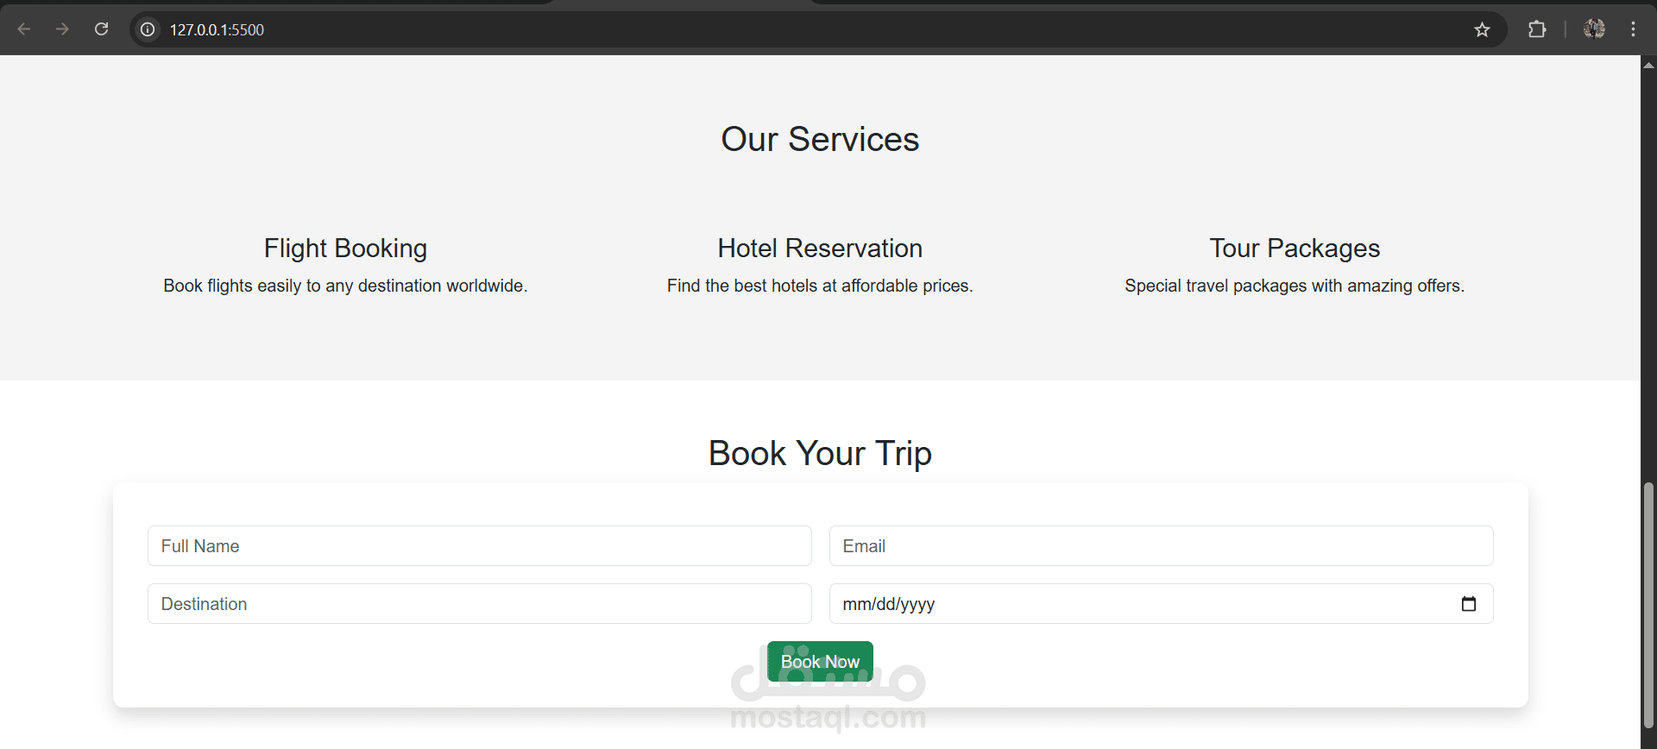1657x749 pixels.
Task: Click the browser forward arrow
Action: point(62,29)
